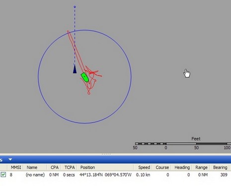Click the CPA column header
Screen dimensions: 231x186
click(54, 167)
